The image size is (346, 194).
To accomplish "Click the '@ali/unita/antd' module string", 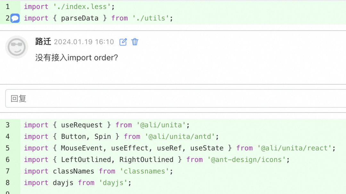I will (179, 137).
